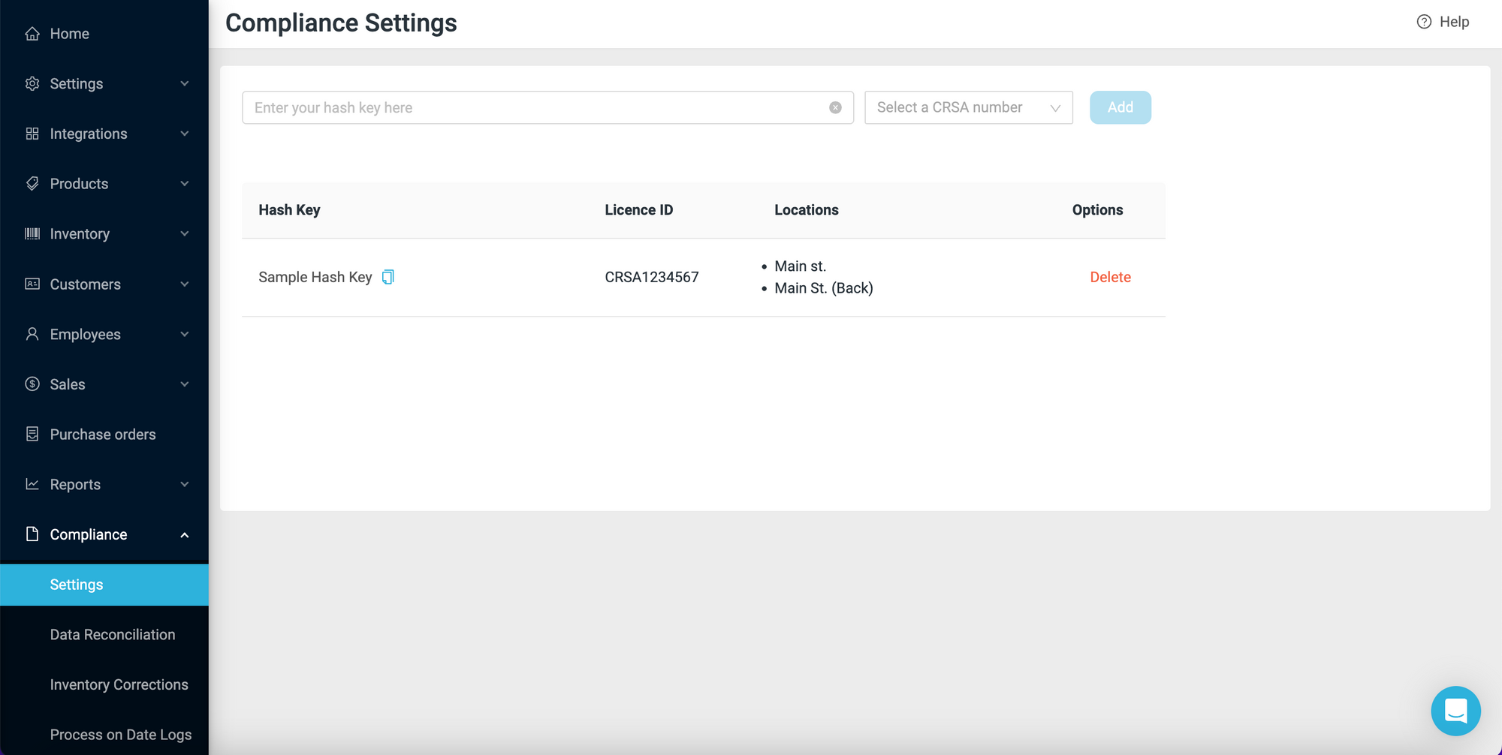
Task: Expand the Employees menu chevron
Action: coord(185,335)
